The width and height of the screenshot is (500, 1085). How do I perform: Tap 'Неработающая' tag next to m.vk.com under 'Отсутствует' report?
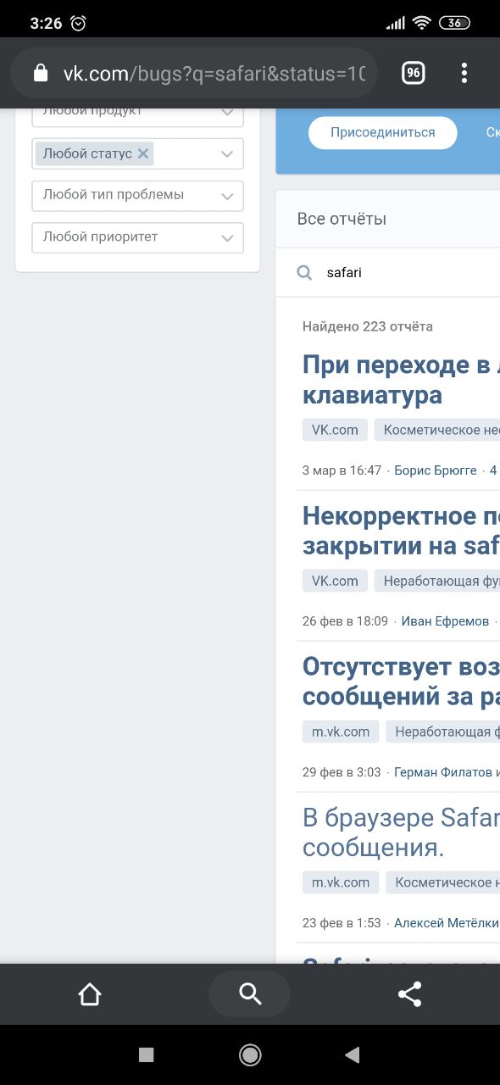(x=442, y=732)
